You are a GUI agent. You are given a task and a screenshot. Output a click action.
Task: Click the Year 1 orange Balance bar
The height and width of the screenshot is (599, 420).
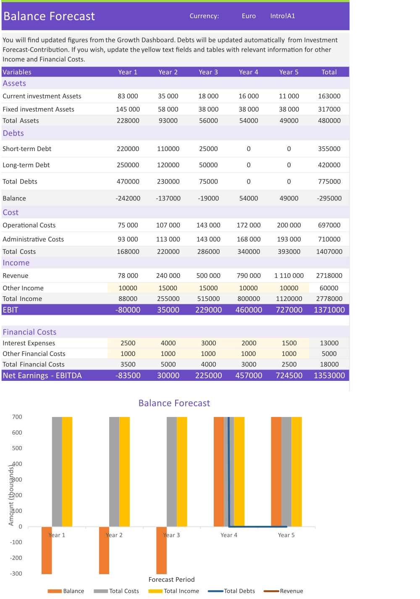47,550
